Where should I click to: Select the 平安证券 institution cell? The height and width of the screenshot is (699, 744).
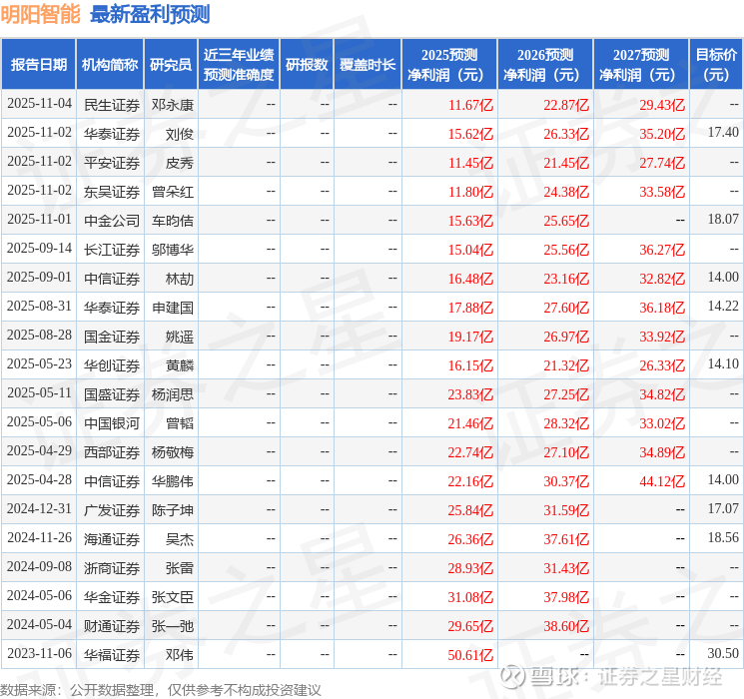click(x=112, y=163)
